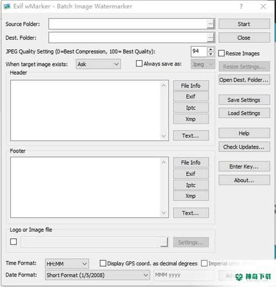Insert Xmp tag into Footer
Viewport: 276px width, 287px height.
coord(191,196)
